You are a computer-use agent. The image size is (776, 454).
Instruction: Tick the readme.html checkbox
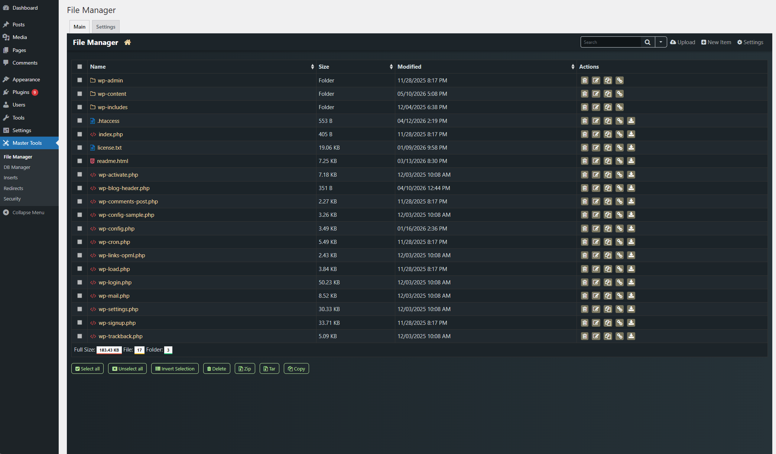[79, 161]
